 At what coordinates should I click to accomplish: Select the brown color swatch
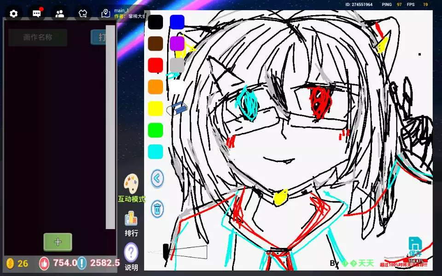(x=155, y=44)
